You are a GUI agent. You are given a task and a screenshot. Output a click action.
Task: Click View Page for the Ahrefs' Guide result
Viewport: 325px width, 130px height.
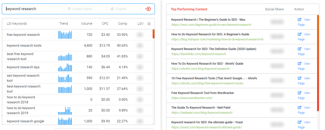coord(304,66)
